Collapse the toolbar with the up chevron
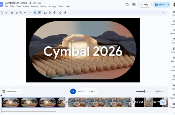This screenshot has width=175, height=115. coord(164,13)
